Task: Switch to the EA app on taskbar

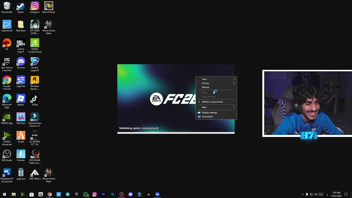Action: click(x=158, y=194)
